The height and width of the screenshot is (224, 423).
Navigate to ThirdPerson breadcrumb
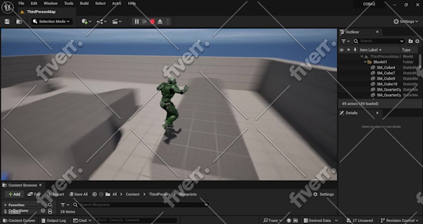click(x=159, y=194)
